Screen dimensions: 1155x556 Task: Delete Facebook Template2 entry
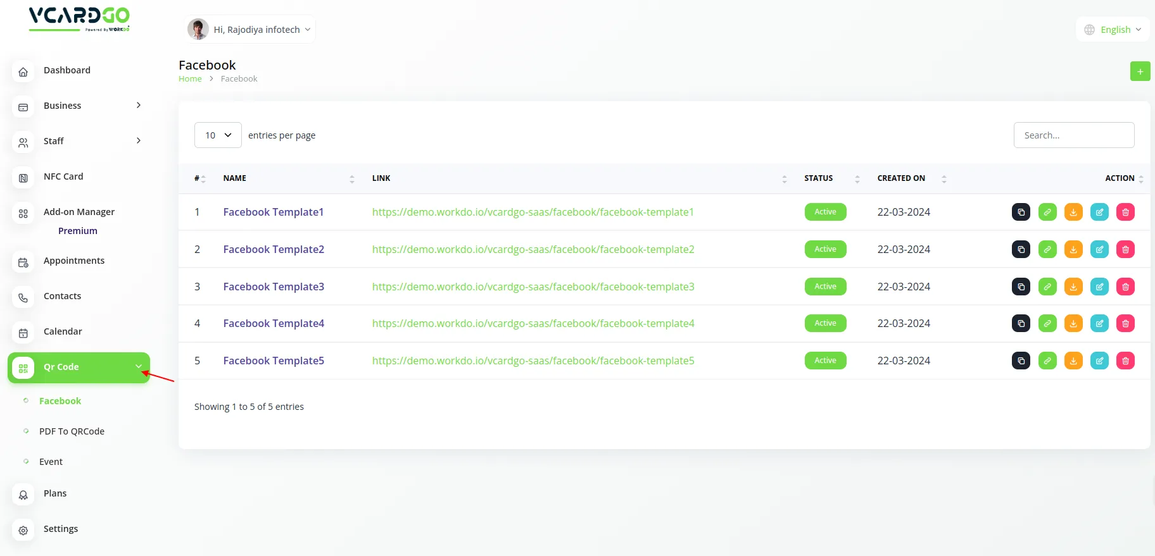coord(1125,249)
